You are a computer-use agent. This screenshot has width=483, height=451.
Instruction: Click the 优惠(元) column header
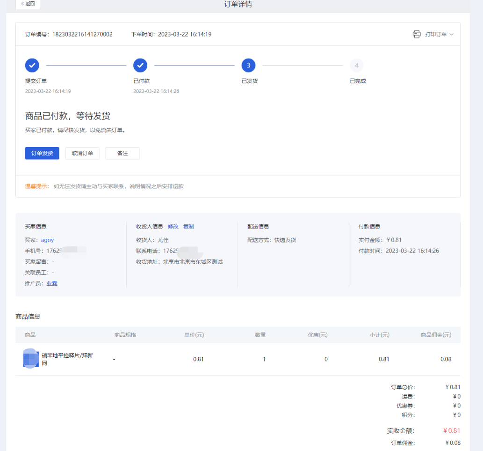click(317, 335)
